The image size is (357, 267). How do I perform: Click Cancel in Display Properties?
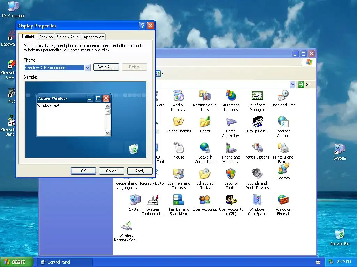click(x=112, y=171)
